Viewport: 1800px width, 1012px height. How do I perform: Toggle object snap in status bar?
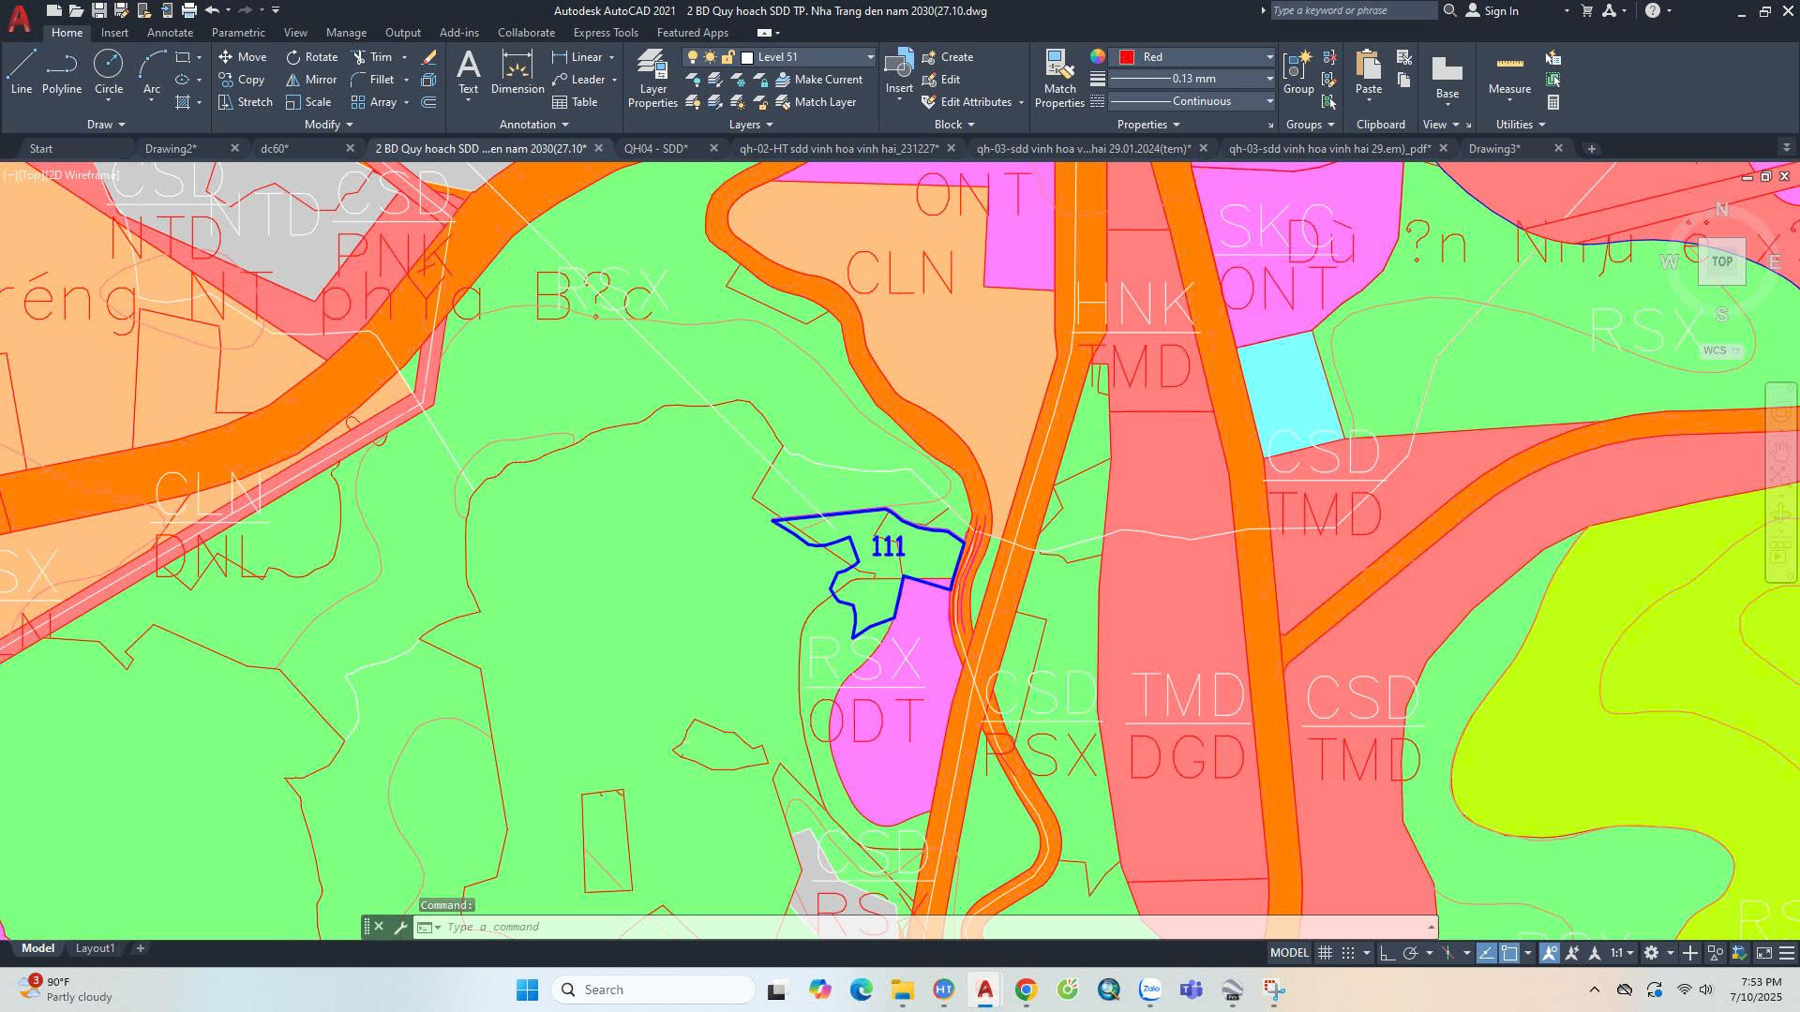click(x=1509, y=953)
